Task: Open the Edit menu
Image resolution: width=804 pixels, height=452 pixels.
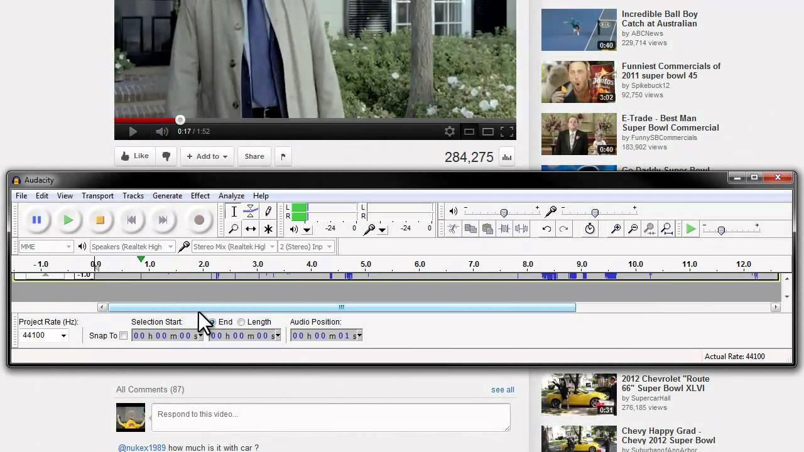Action: [42, 196]
